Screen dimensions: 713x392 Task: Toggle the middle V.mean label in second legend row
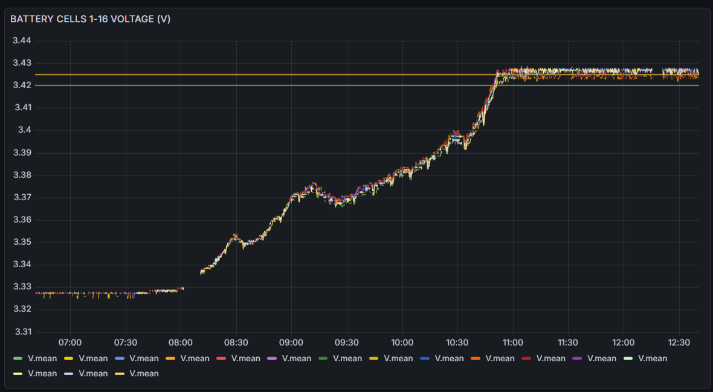(x=93, y=374)
